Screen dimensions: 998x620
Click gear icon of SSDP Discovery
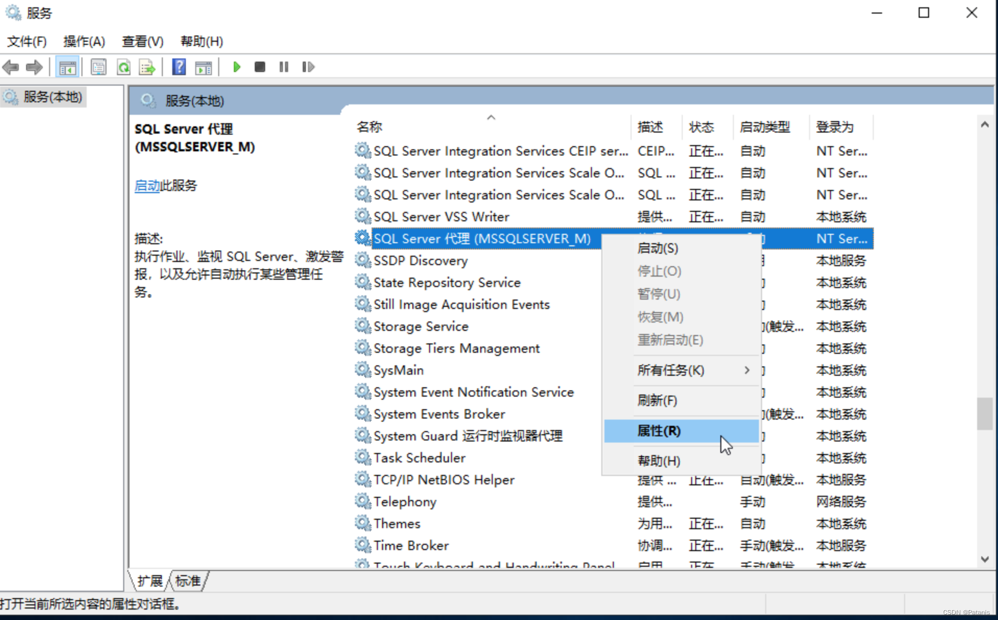coord(362,260)
